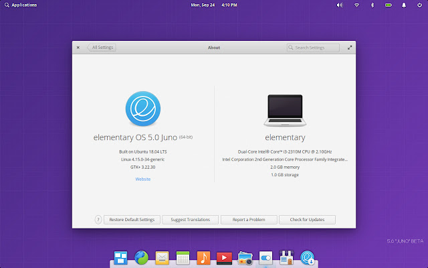This screenshot has height=268, width=428.
Task: Open AppCenter from the dock
Action: 286,257
